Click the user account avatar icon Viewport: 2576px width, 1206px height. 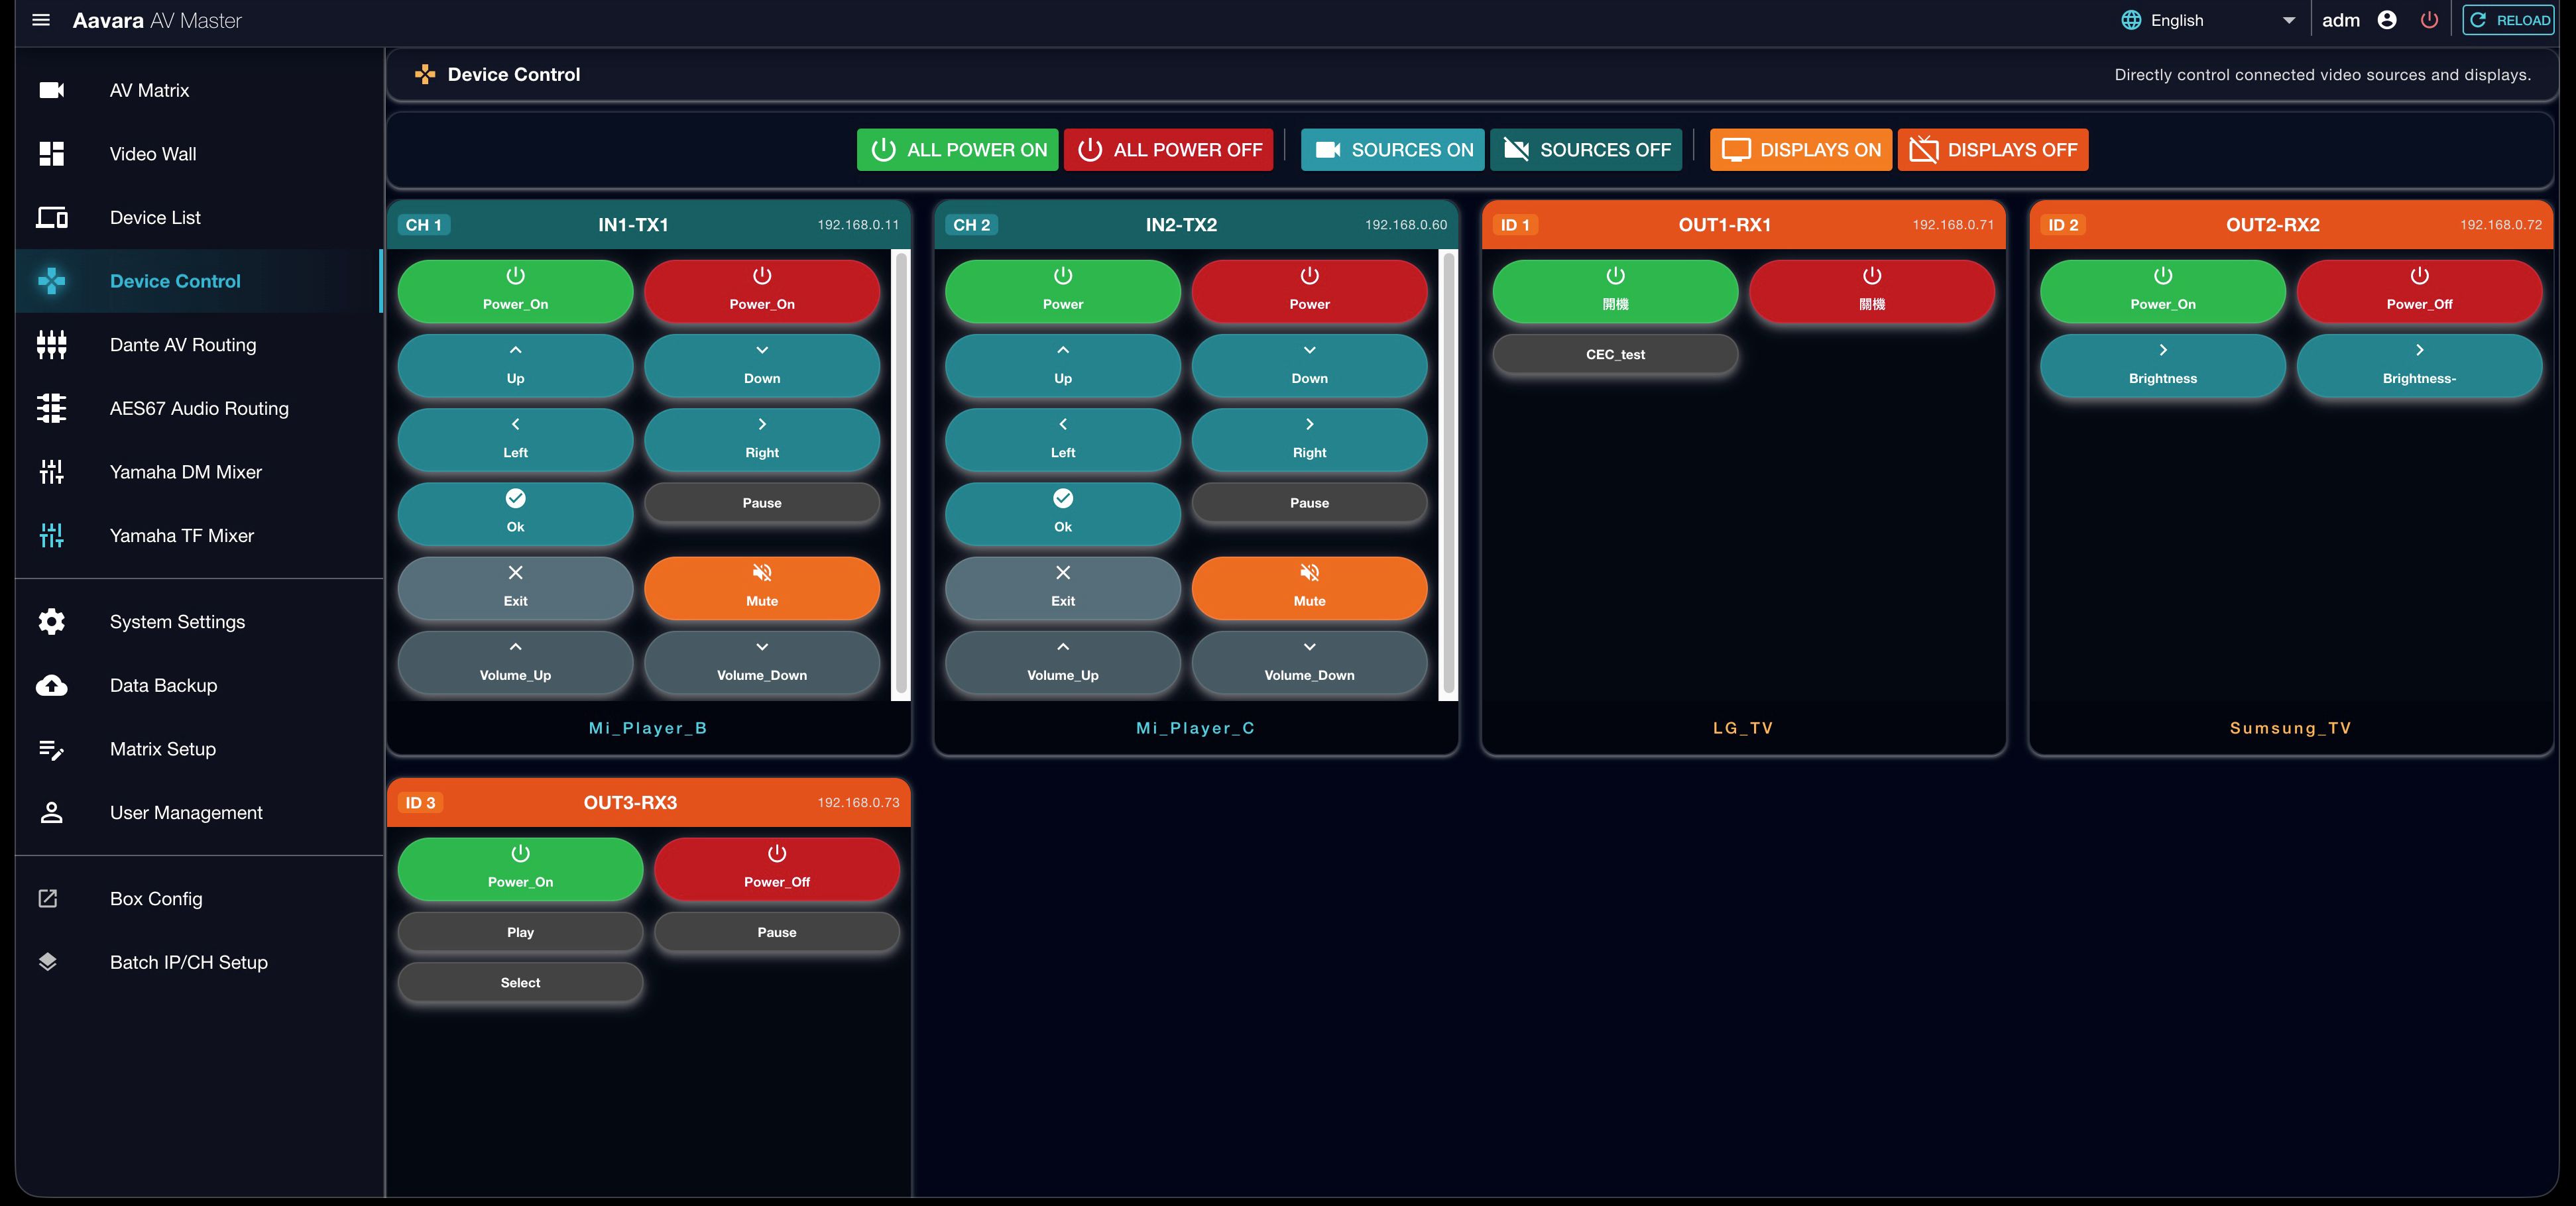[x=2387, y=20]
